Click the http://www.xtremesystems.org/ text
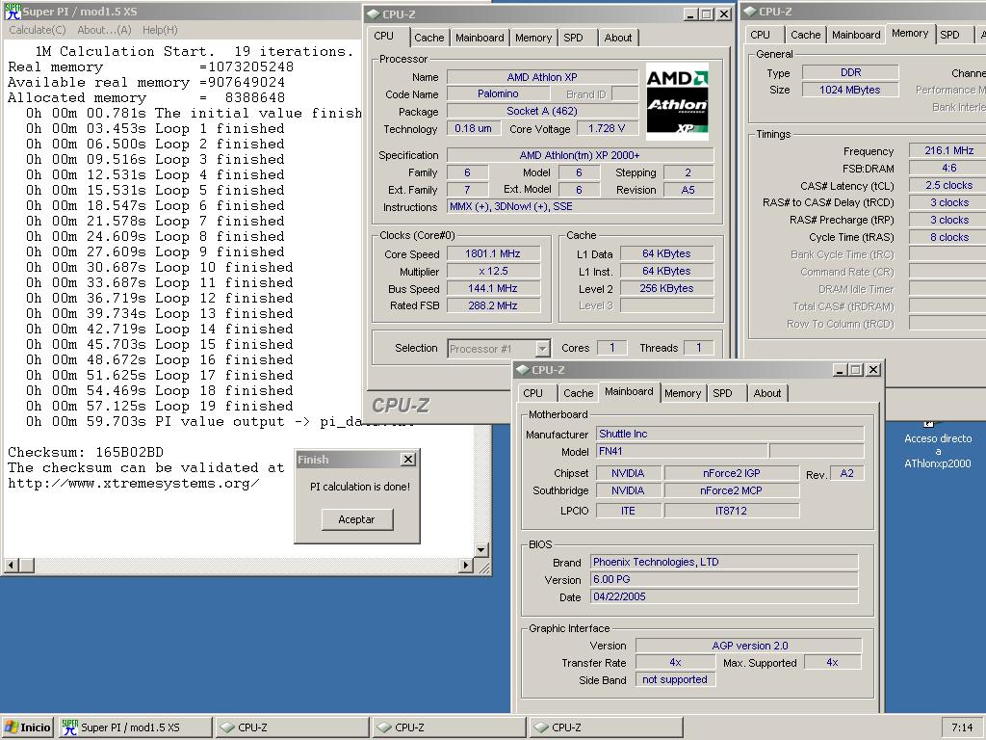986x740 pixels. coord(133,484)
